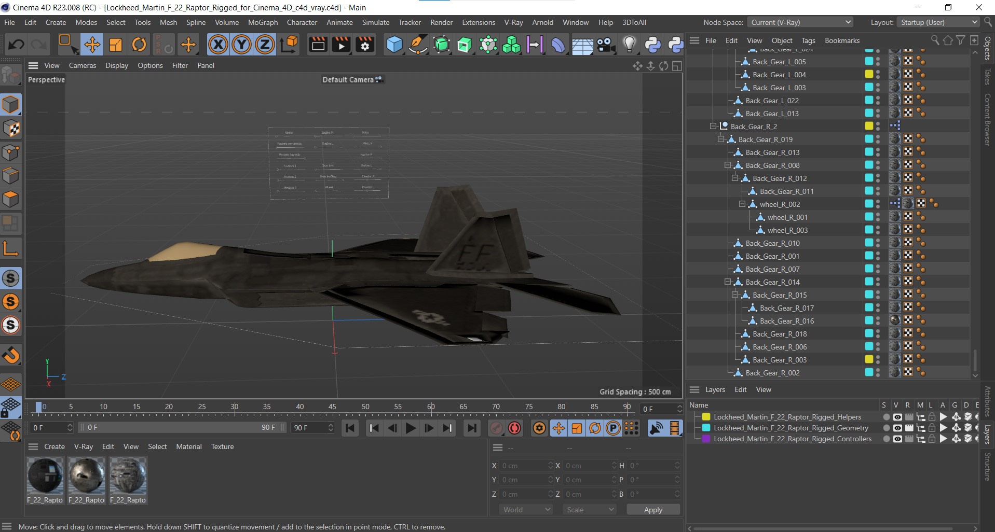This screenshot has width=995, height=532.
Task: Toggle Position keyframe recording icon
Action: tap(558, 428)
